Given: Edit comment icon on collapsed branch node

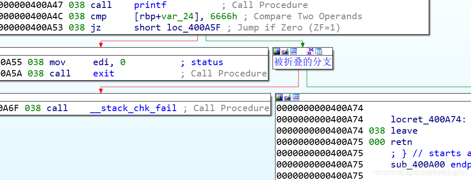Looking at the screenshot, I should tap(285, 51).
